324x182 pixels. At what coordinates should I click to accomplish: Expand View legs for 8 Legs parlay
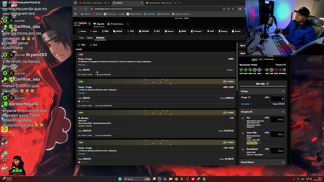83,65
